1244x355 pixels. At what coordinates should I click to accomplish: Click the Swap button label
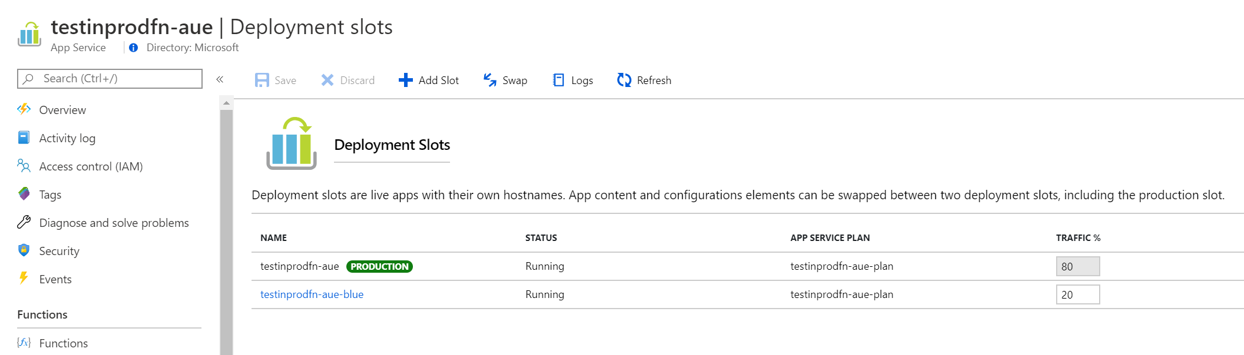[515, 81]
